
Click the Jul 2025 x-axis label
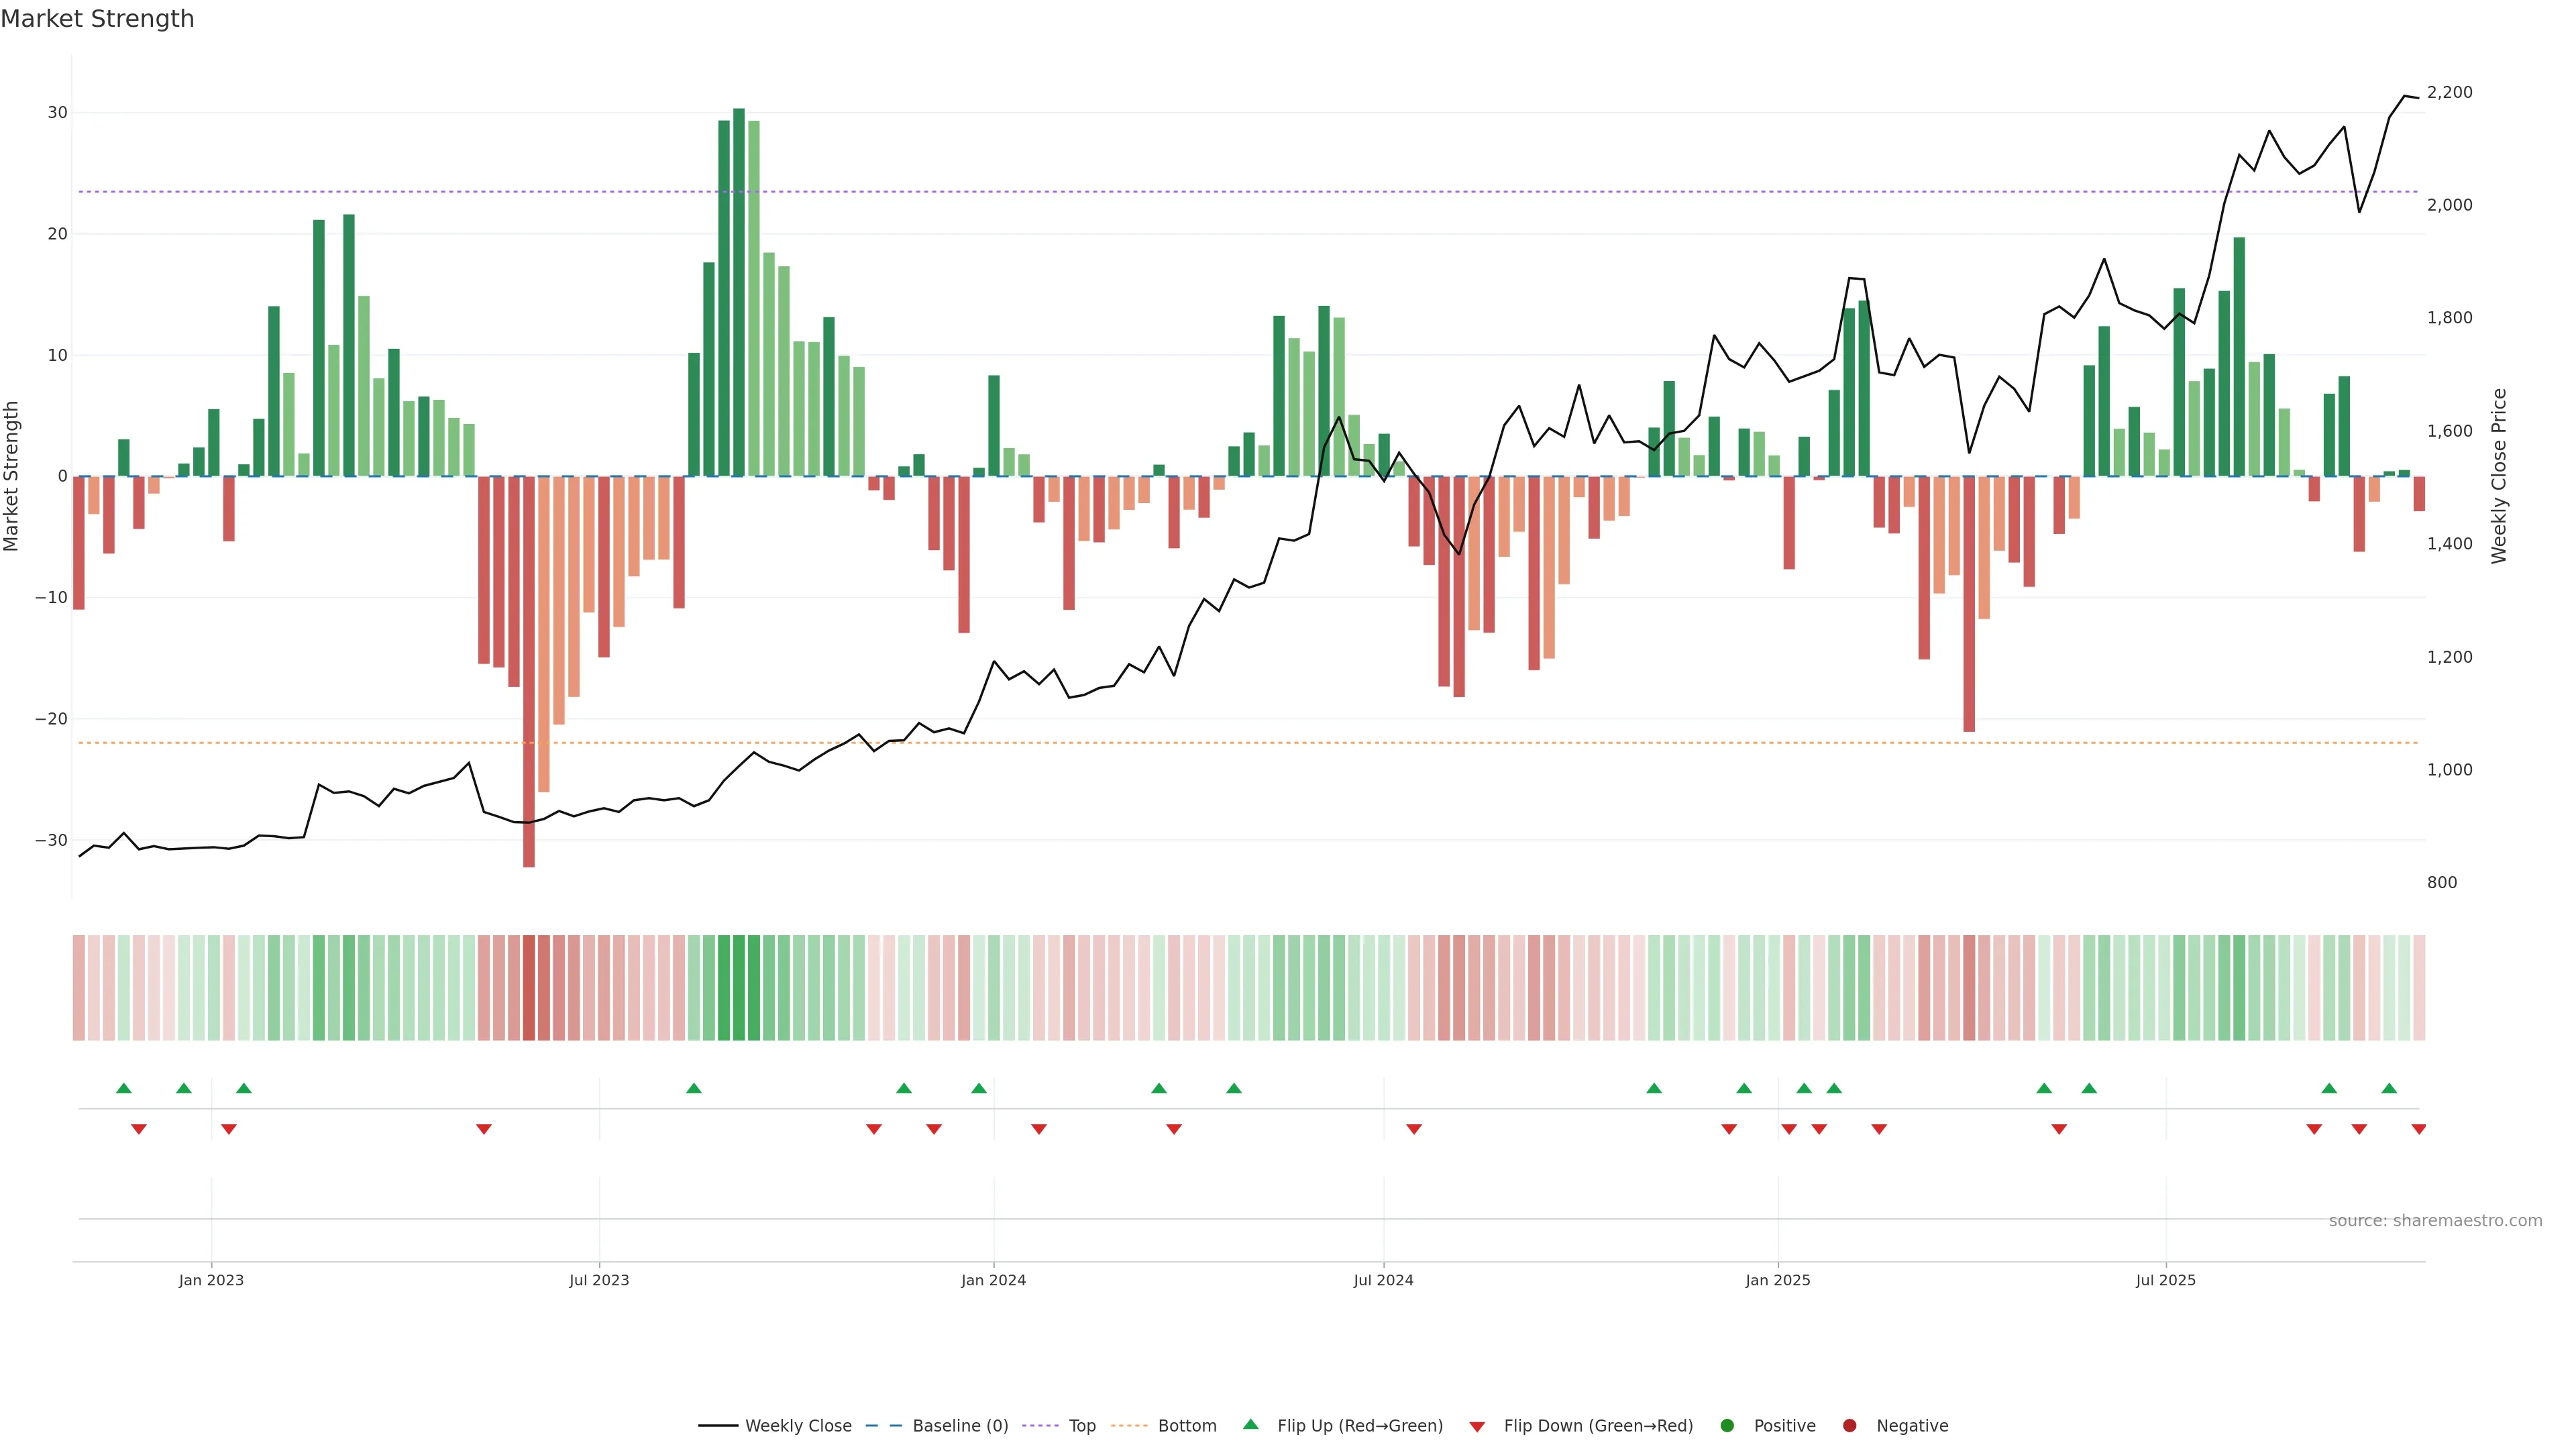(x=2165, y=1280)
